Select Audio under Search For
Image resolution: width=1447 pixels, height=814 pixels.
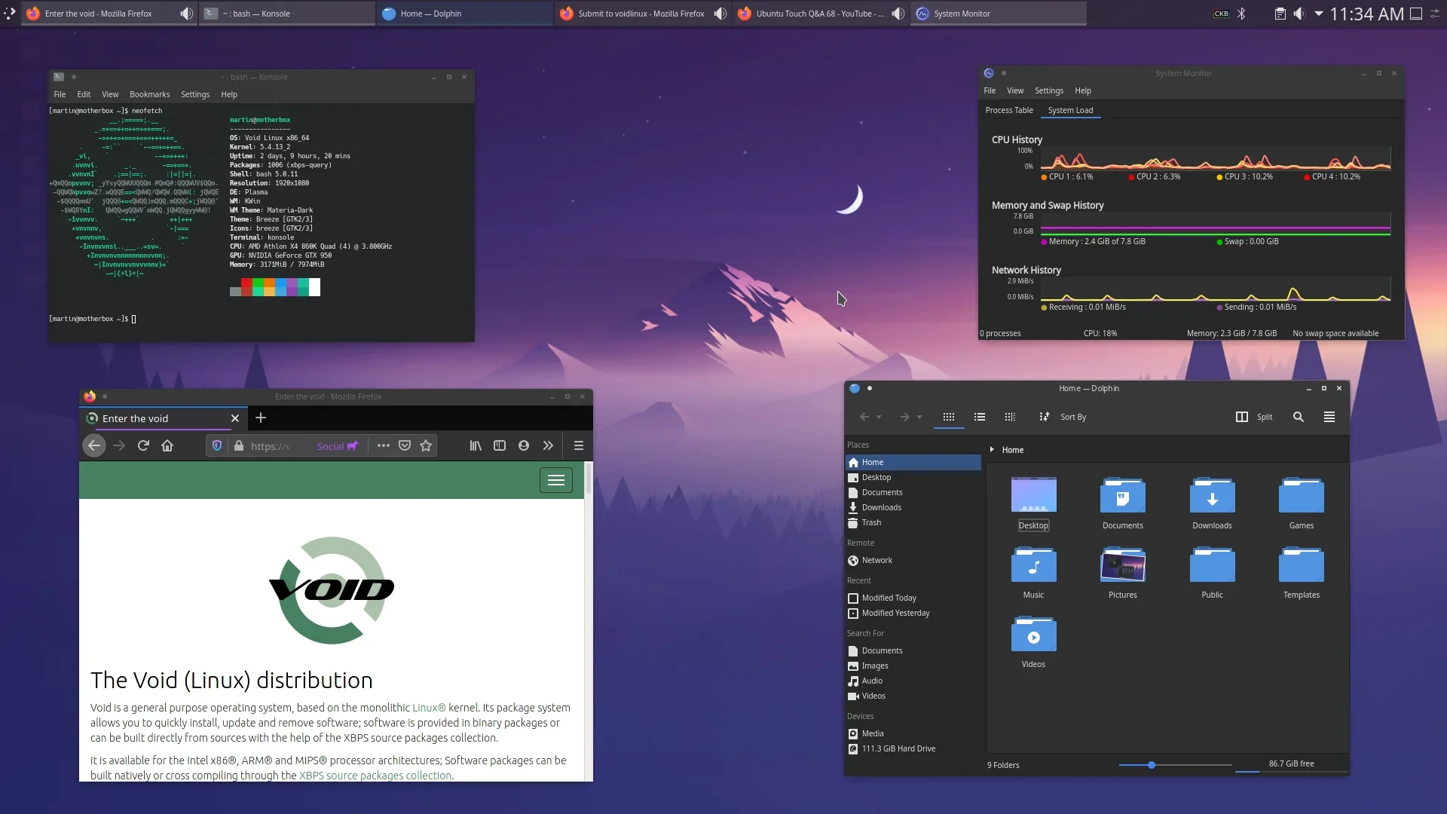tap(913, 681)
